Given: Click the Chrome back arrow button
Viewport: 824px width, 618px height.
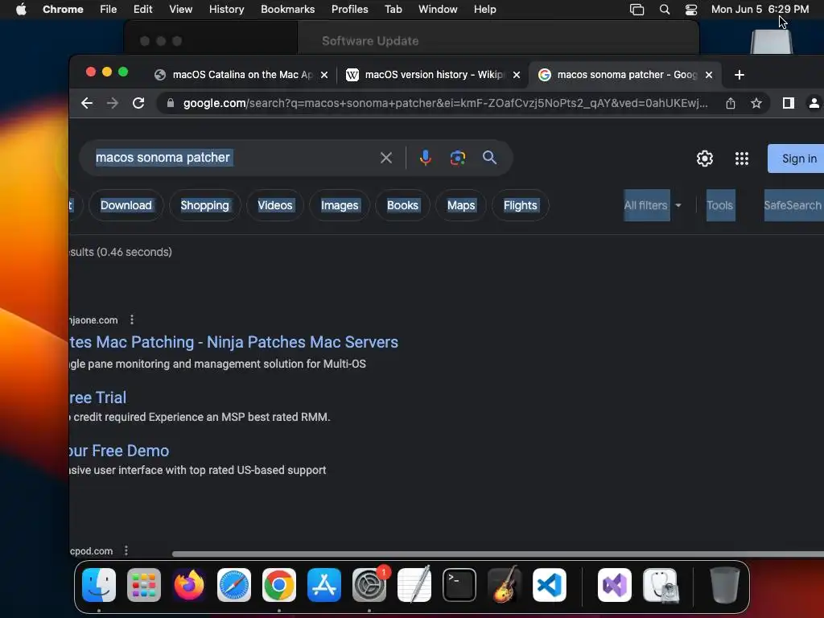Looking at the screenshot, I should (87, 103).
